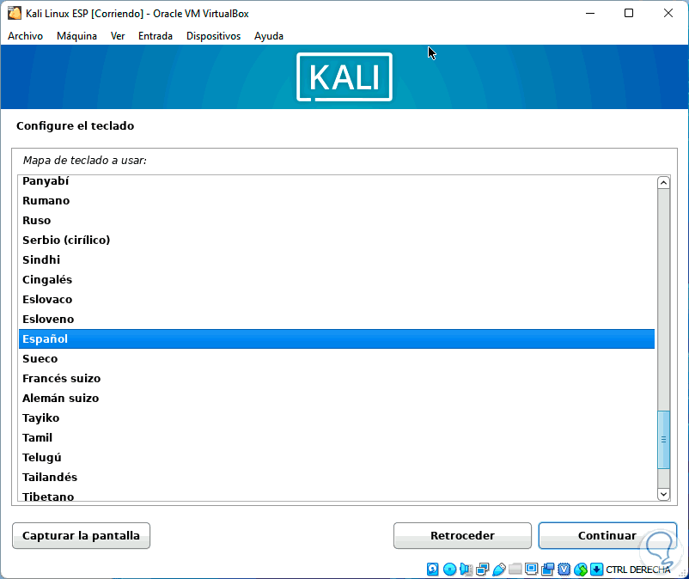Click the audio status icon

(466, 570)
